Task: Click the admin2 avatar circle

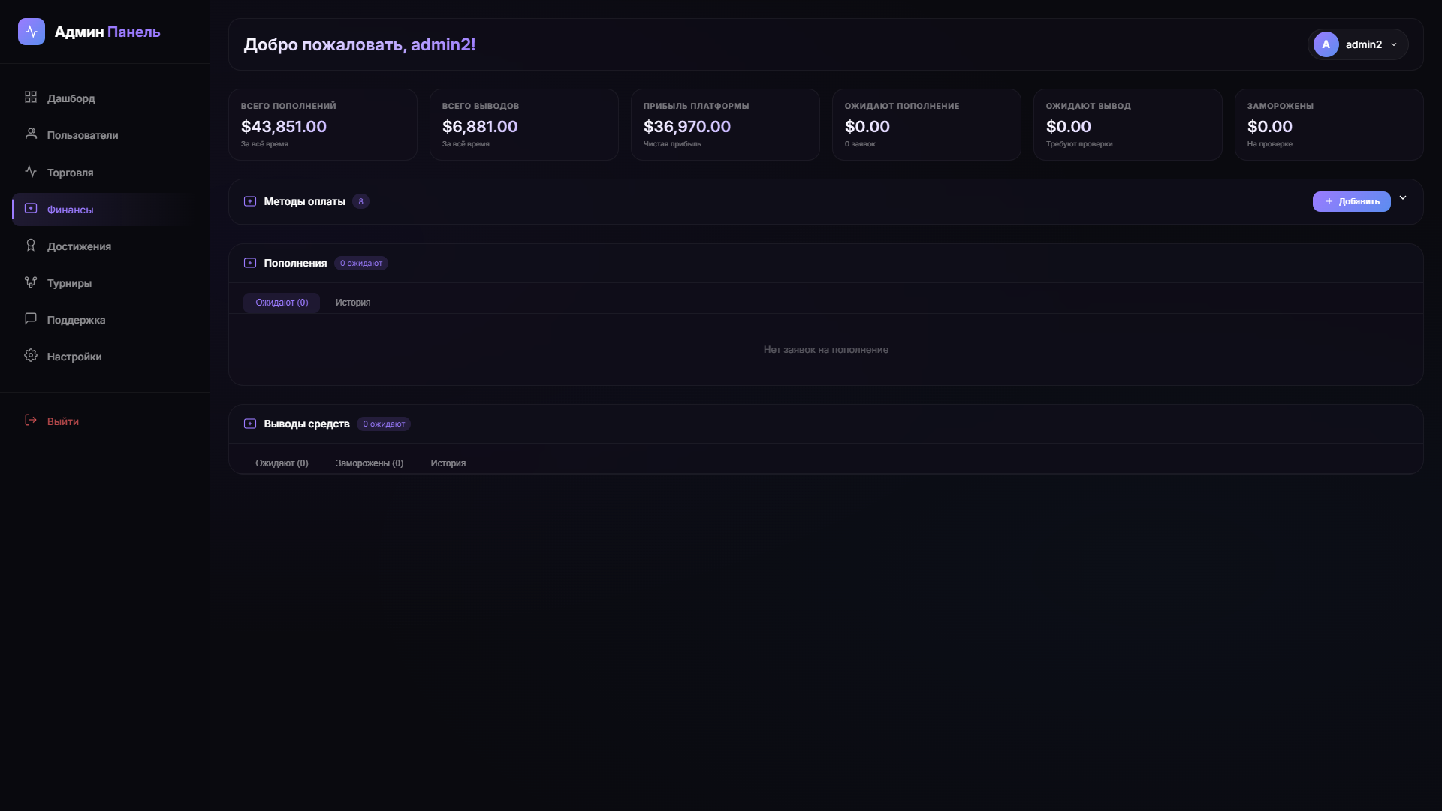Action: click(1326, 44)
